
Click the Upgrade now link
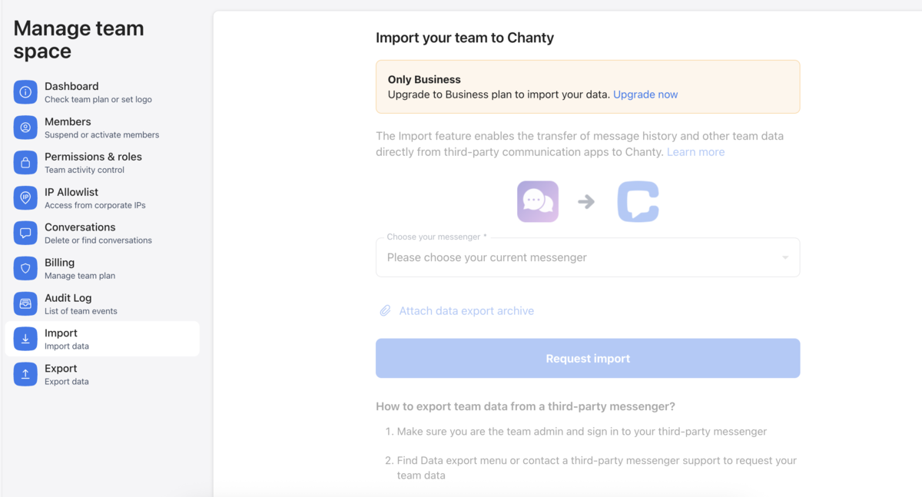point(645,94)
